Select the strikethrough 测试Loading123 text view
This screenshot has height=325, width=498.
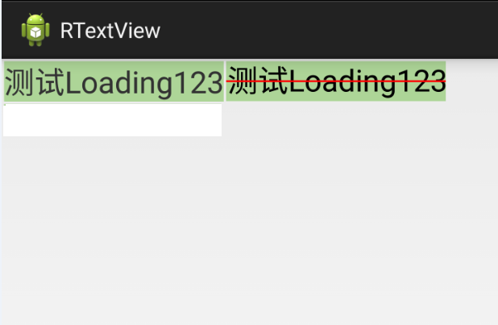click(x=336, y=81)
